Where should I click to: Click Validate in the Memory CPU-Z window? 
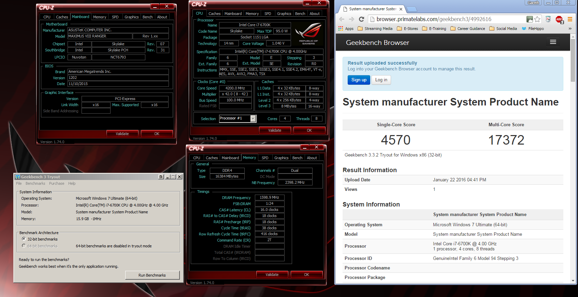pos(272,275)
